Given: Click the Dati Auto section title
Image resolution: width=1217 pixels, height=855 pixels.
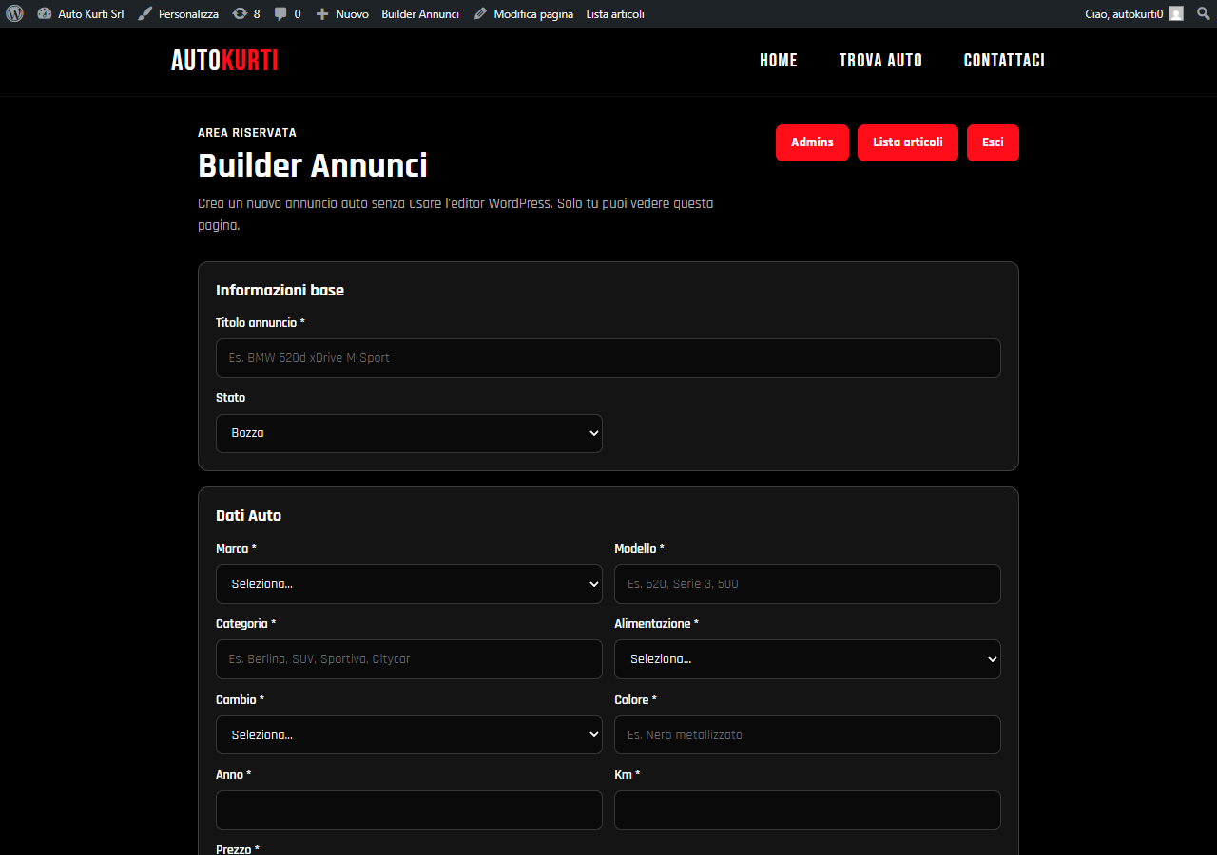Looking at the screenshot, I should click(x=248, y=516).
